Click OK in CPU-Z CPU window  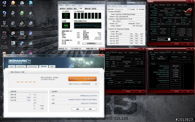click(188, 44)
